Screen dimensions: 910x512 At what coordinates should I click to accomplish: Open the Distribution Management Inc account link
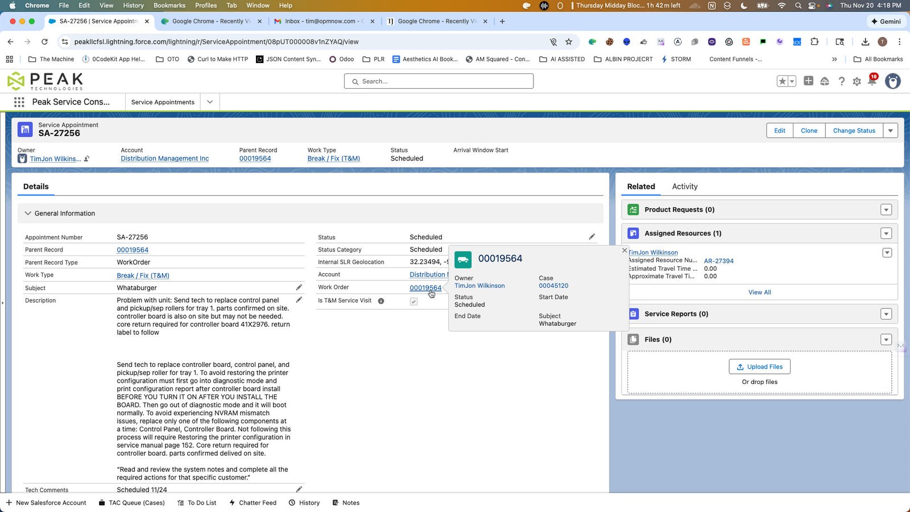[164, 159]
